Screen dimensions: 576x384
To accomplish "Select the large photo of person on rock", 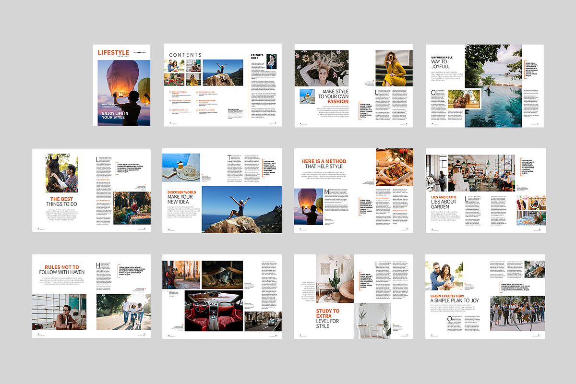I will pyautogui.click(x=242, y=209).
